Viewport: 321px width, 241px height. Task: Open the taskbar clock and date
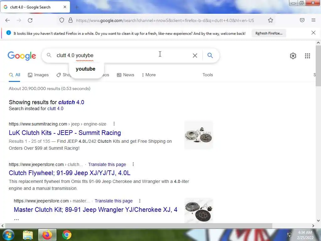pyautogui.click(x=305, y=235)
